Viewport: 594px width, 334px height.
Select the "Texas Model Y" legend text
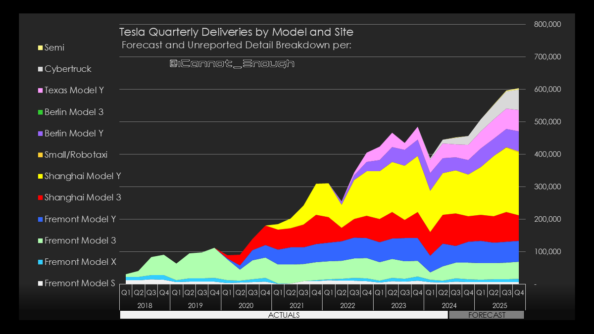(74, 91)
